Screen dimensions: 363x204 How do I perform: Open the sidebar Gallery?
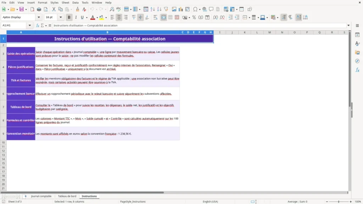coord(357,52)
